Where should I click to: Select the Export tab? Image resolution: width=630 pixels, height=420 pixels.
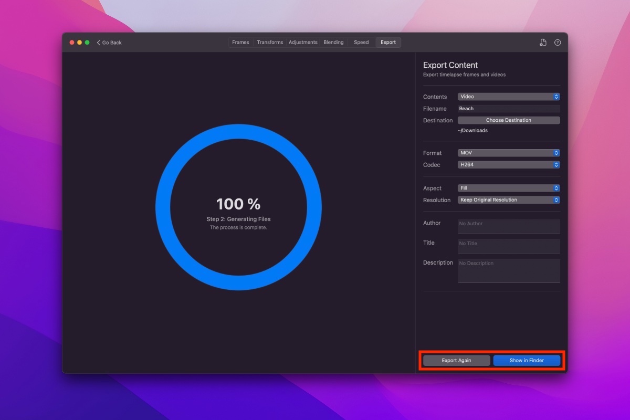click(x=388, y=43)
